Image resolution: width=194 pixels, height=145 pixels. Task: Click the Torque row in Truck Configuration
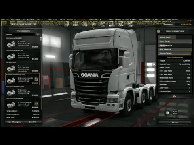tap(175, 61)
